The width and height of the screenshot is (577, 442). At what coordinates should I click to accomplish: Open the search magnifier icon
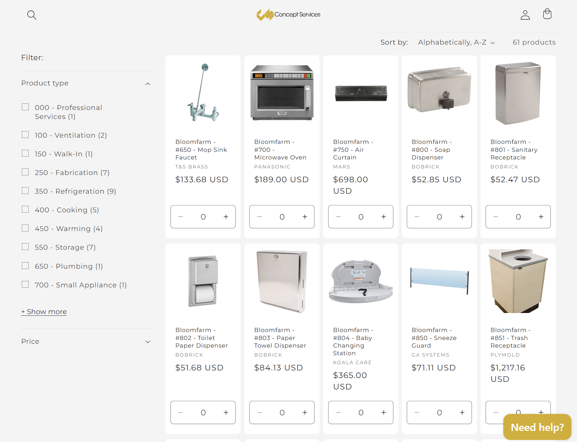[32, 15]
